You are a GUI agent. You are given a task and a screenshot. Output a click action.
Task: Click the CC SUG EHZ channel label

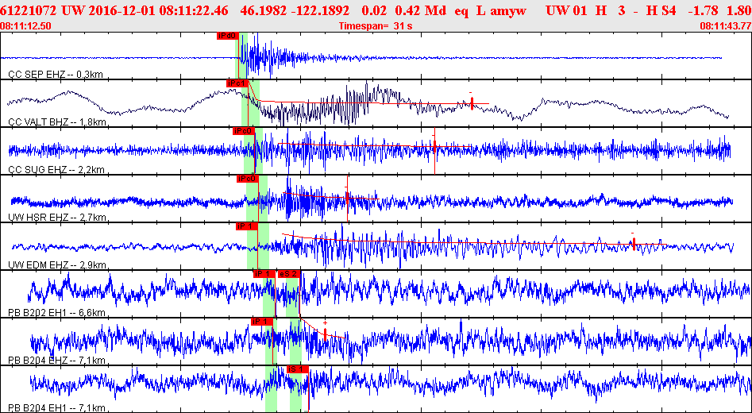[x=56, y=170]
